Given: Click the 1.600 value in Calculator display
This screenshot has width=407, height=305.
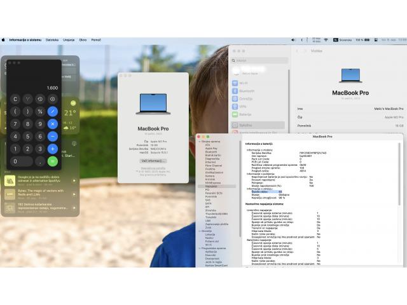Looking at the screenshot, I should click(x=52, y=88).
